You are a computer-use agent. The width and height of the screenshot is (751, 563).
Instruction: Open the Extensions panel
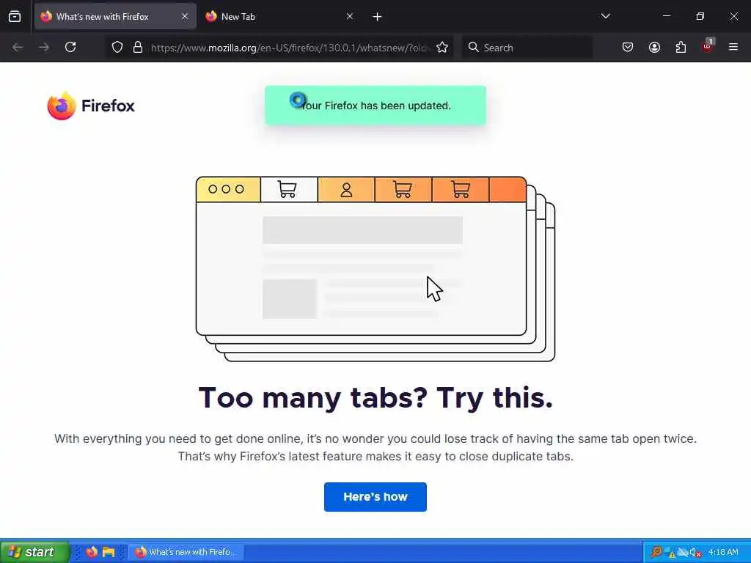tap(681, 47)
